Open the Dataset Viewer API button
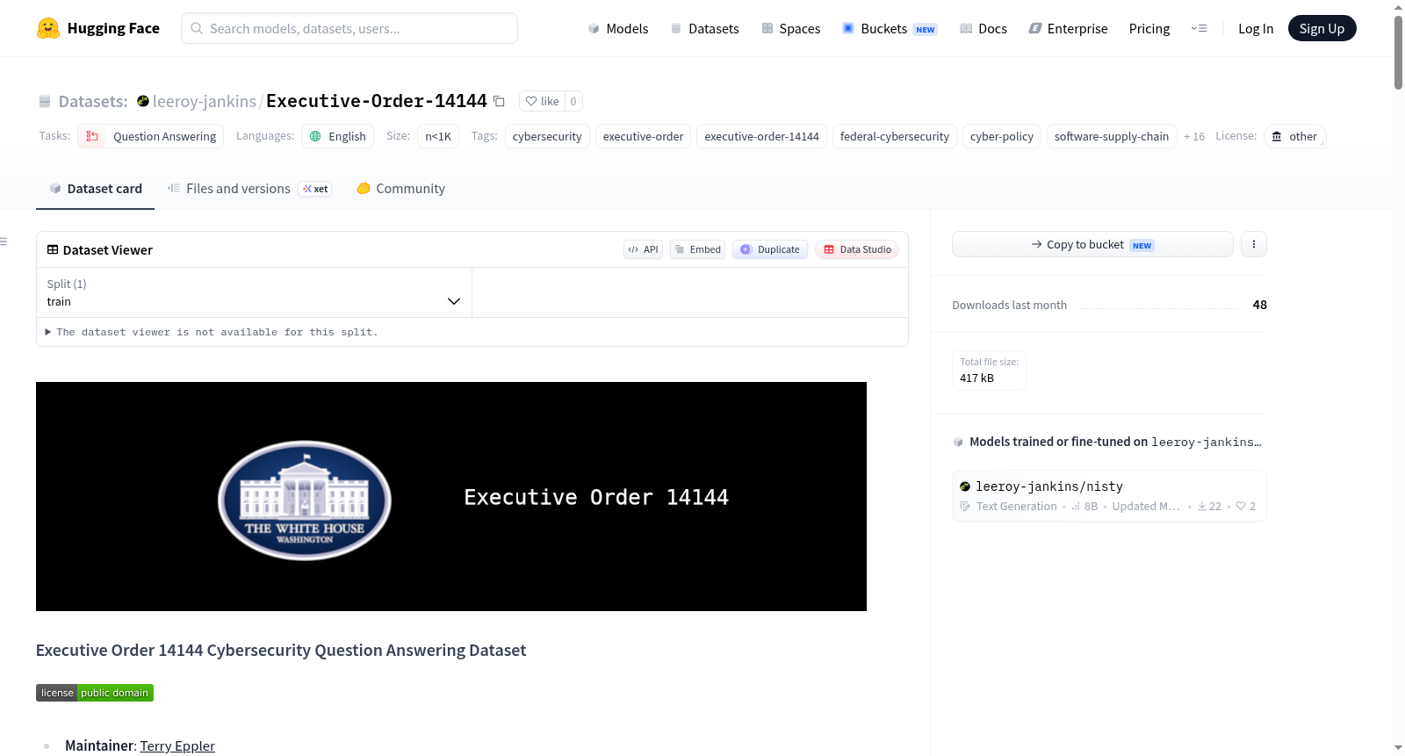The image size is (1405, 756). (x=643, y=249)
